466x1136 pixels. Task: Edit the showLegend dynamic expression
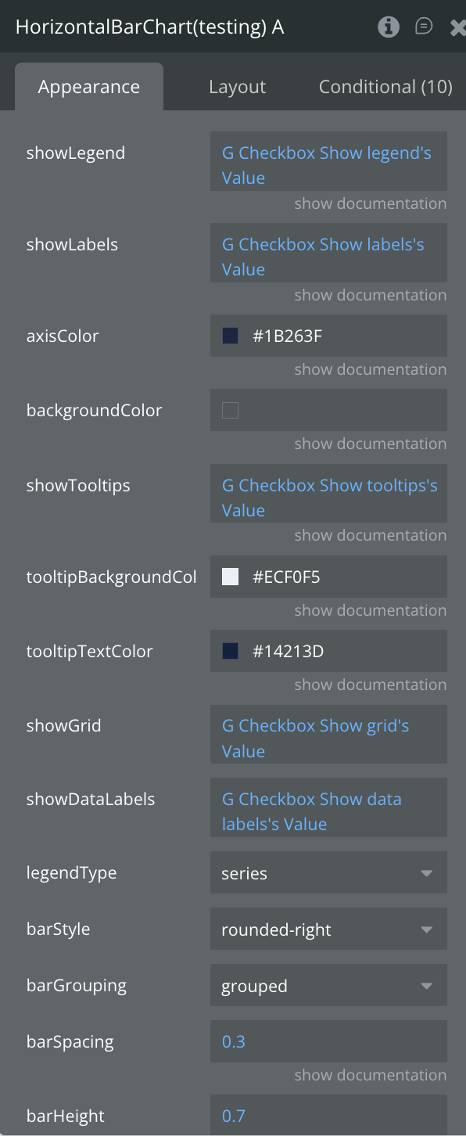pos(328,165)
